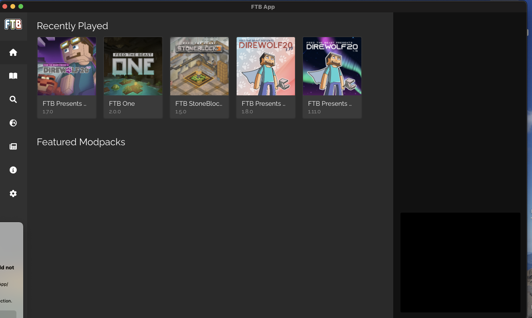
Task: Click the "FTB Presents" title above 1.8.0
Action: [263, 103]
